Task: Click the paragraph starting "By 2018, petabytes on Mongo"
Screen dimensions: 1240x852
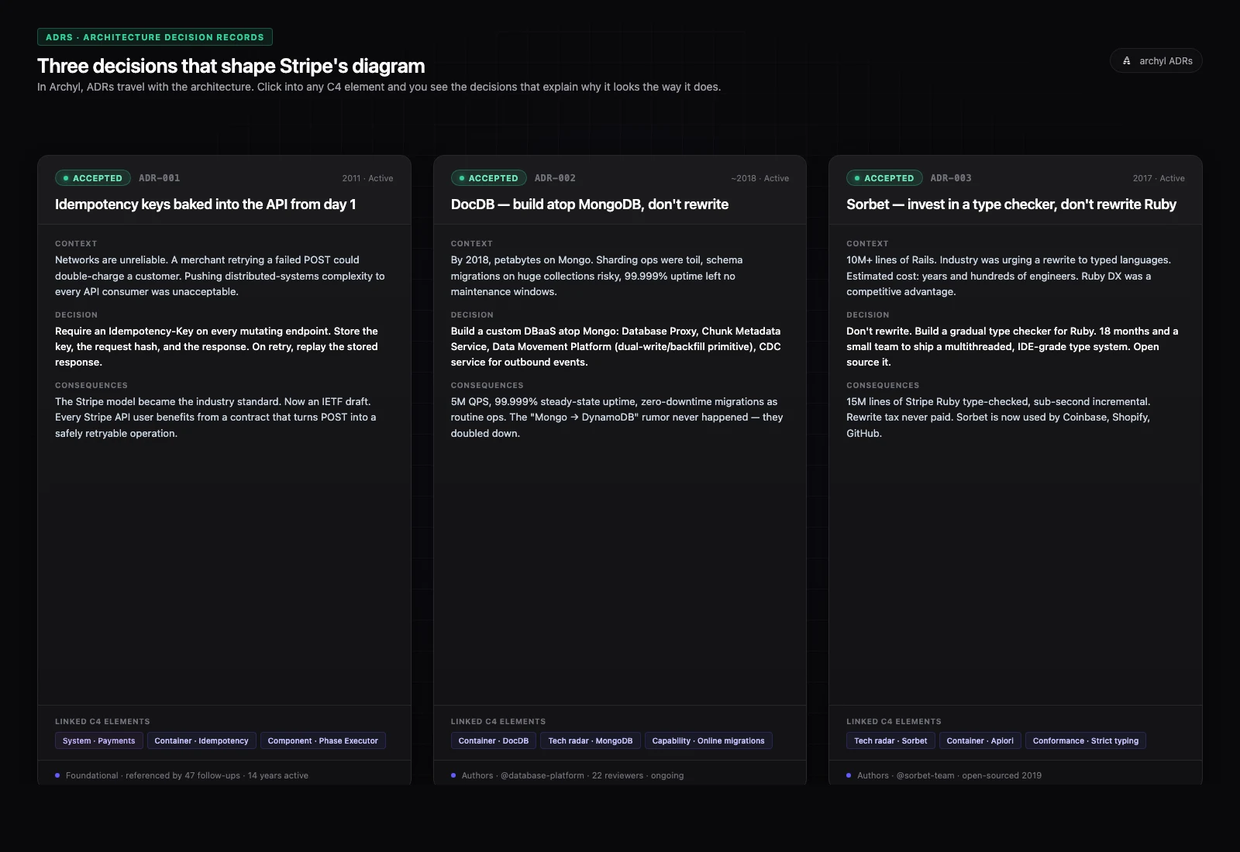Action: (x=597, y=276)
